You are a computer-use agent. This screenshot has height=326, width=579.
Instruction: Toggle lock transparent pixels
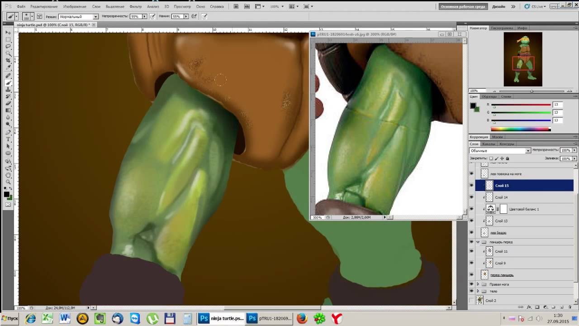(x=491, y=158)
